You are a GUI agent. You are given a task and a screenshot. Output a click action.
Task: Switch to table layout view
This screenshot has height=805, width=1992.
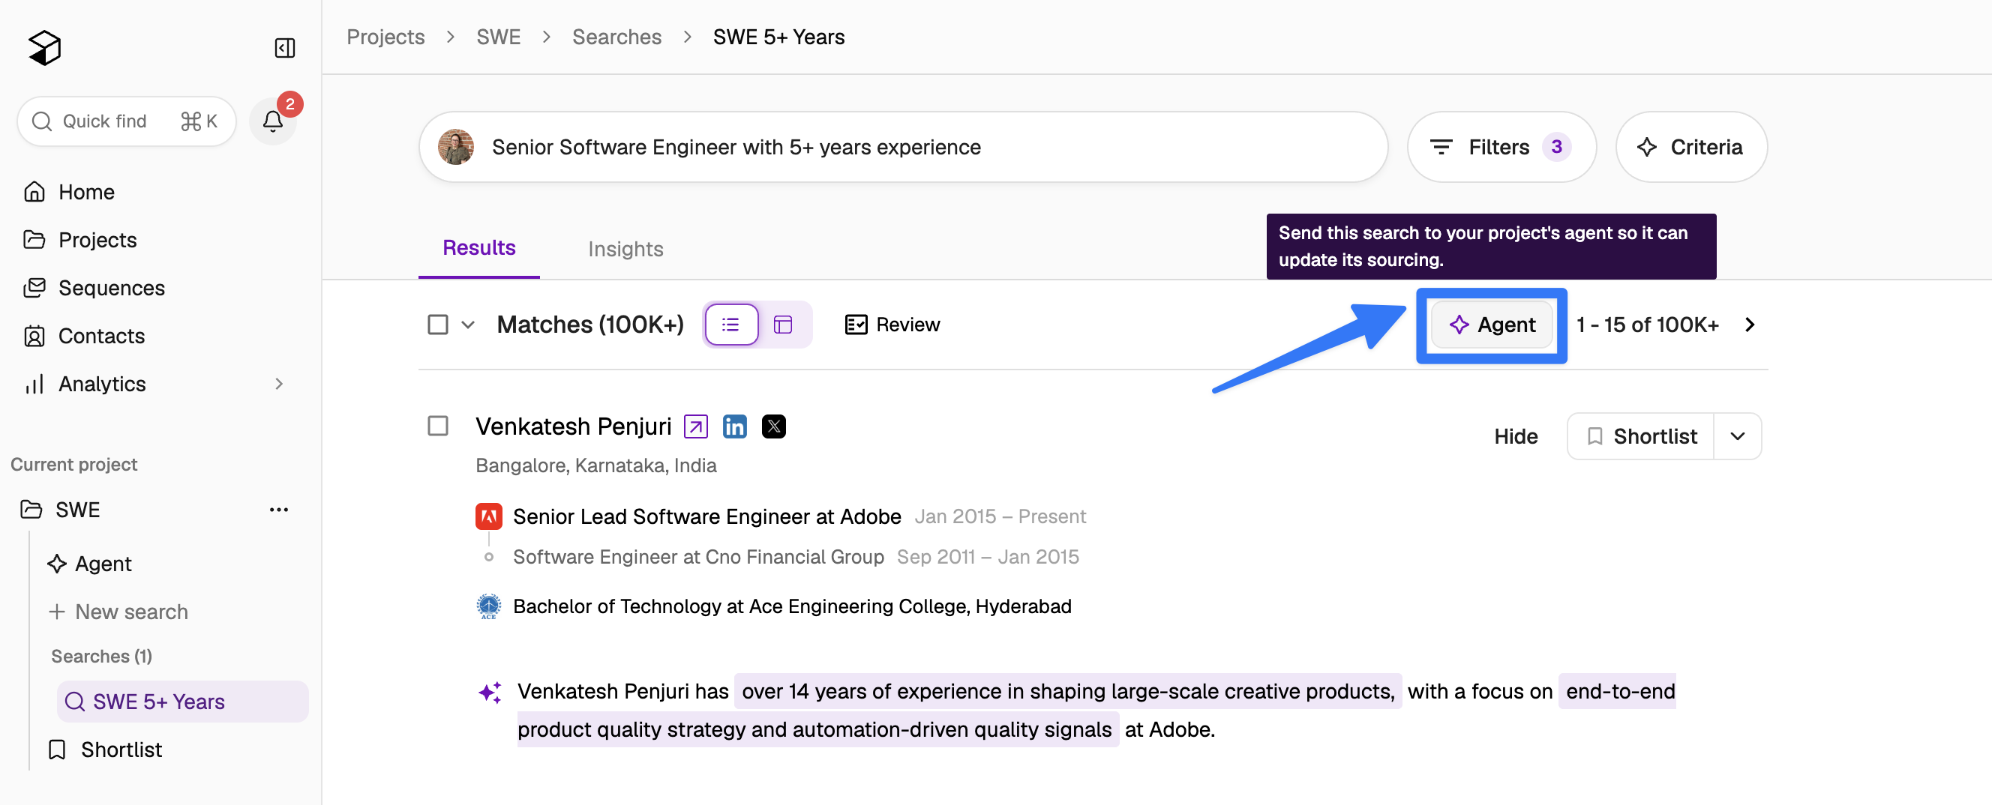(x=782, y=325)
